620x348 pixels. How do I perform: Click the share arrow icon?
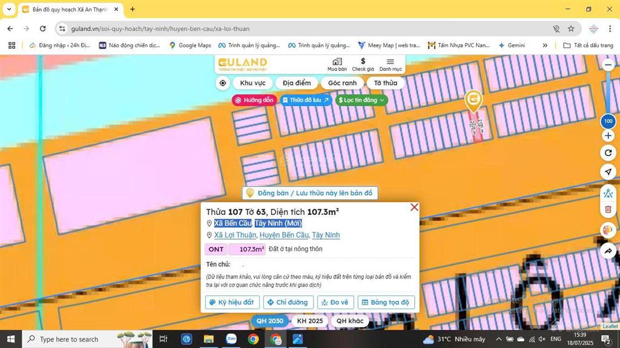pos(608,251)
